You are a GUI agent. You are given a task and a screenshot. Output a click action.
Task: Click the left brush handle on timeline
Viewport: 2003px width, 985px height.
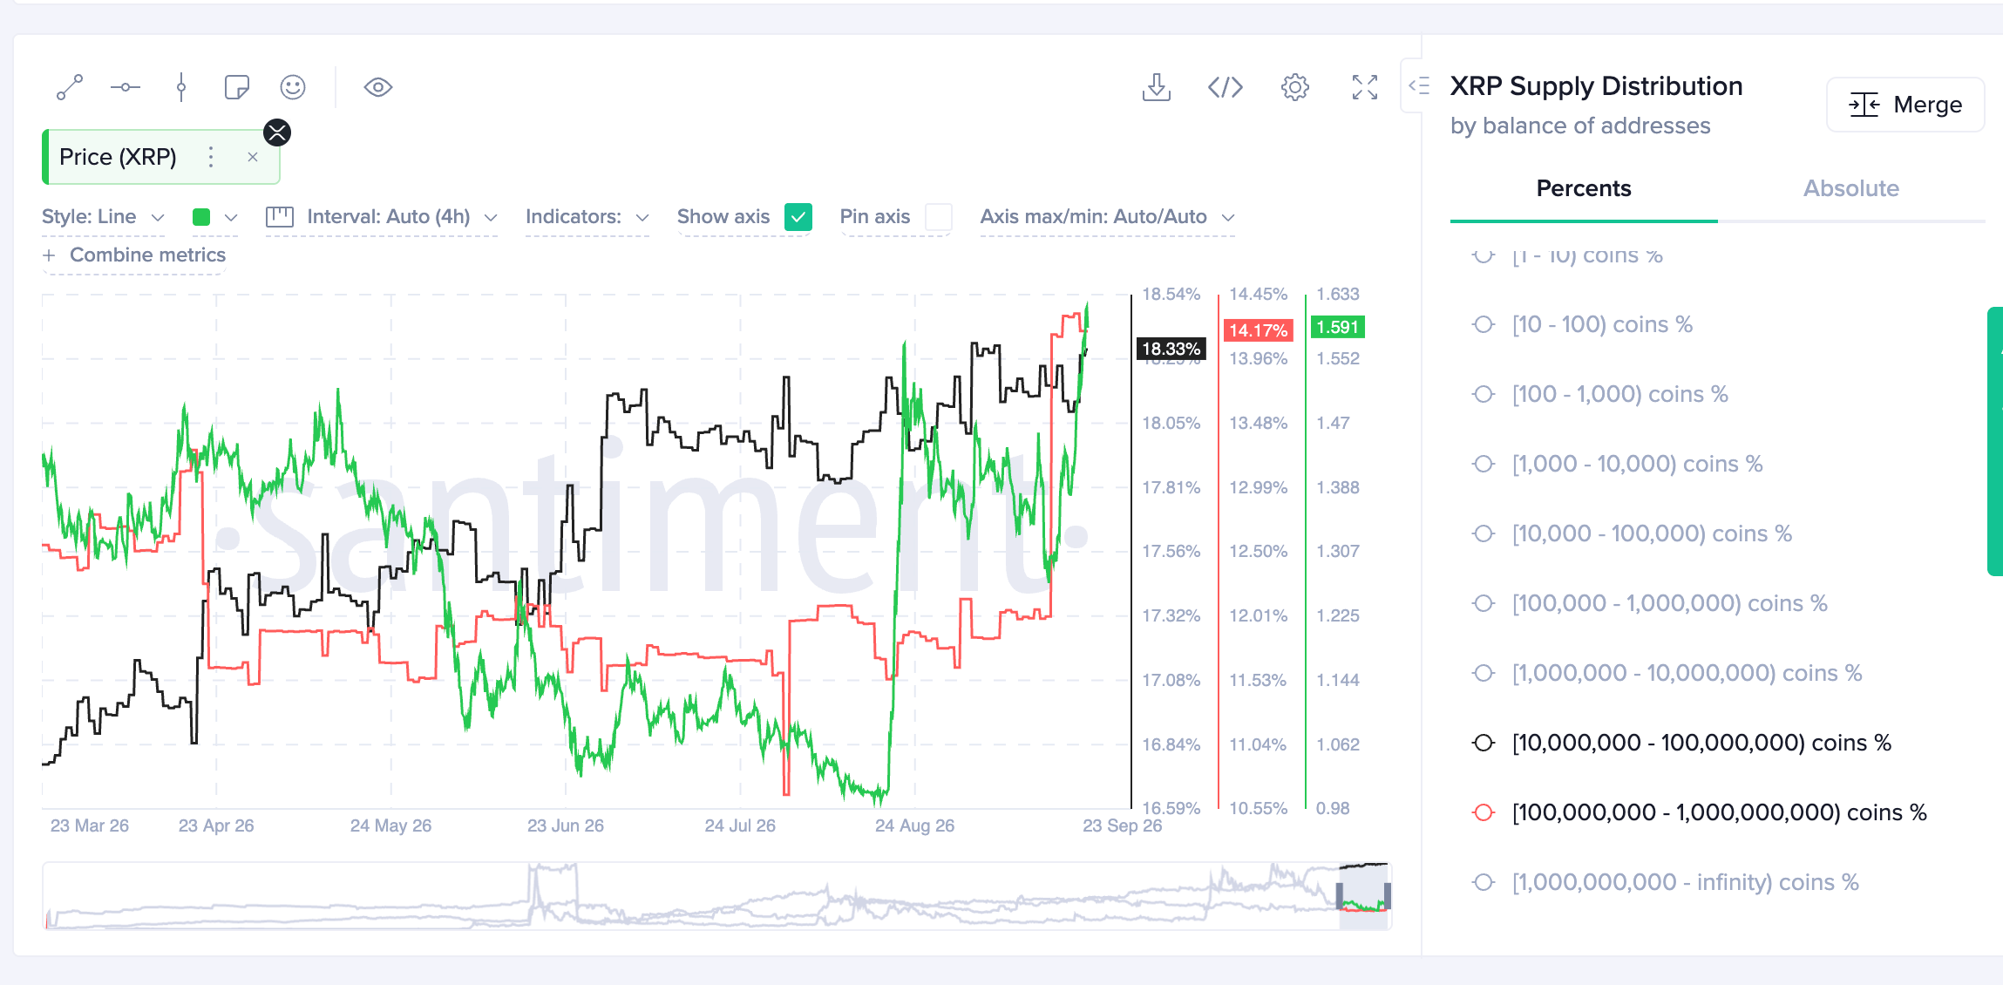1340,895
